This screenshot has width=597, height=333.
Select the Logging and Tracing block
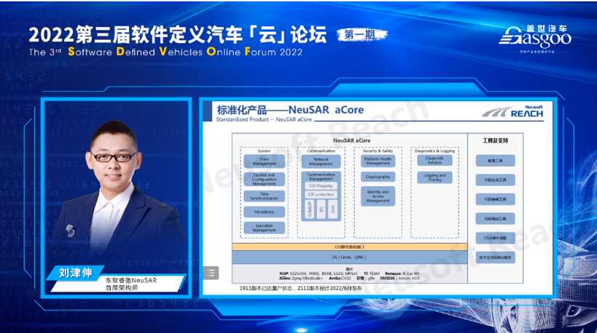(x=434, y=177)
